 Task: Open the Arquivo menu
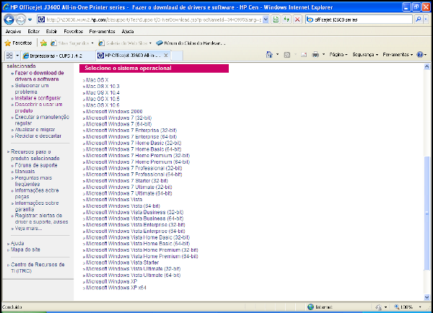click(x=13, y=32)
